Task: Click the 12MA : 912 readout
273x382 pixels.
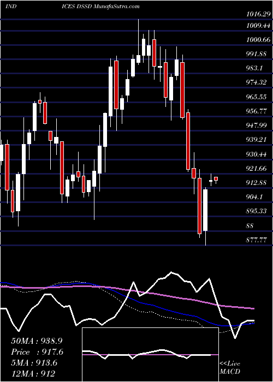Action: point(33,373)
